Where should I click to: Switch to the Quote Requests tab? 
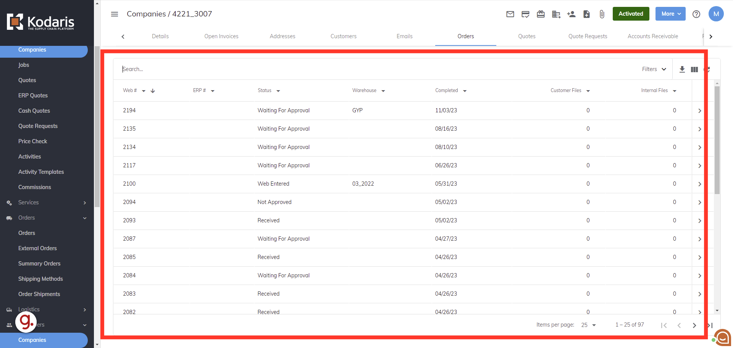[588, 36]
